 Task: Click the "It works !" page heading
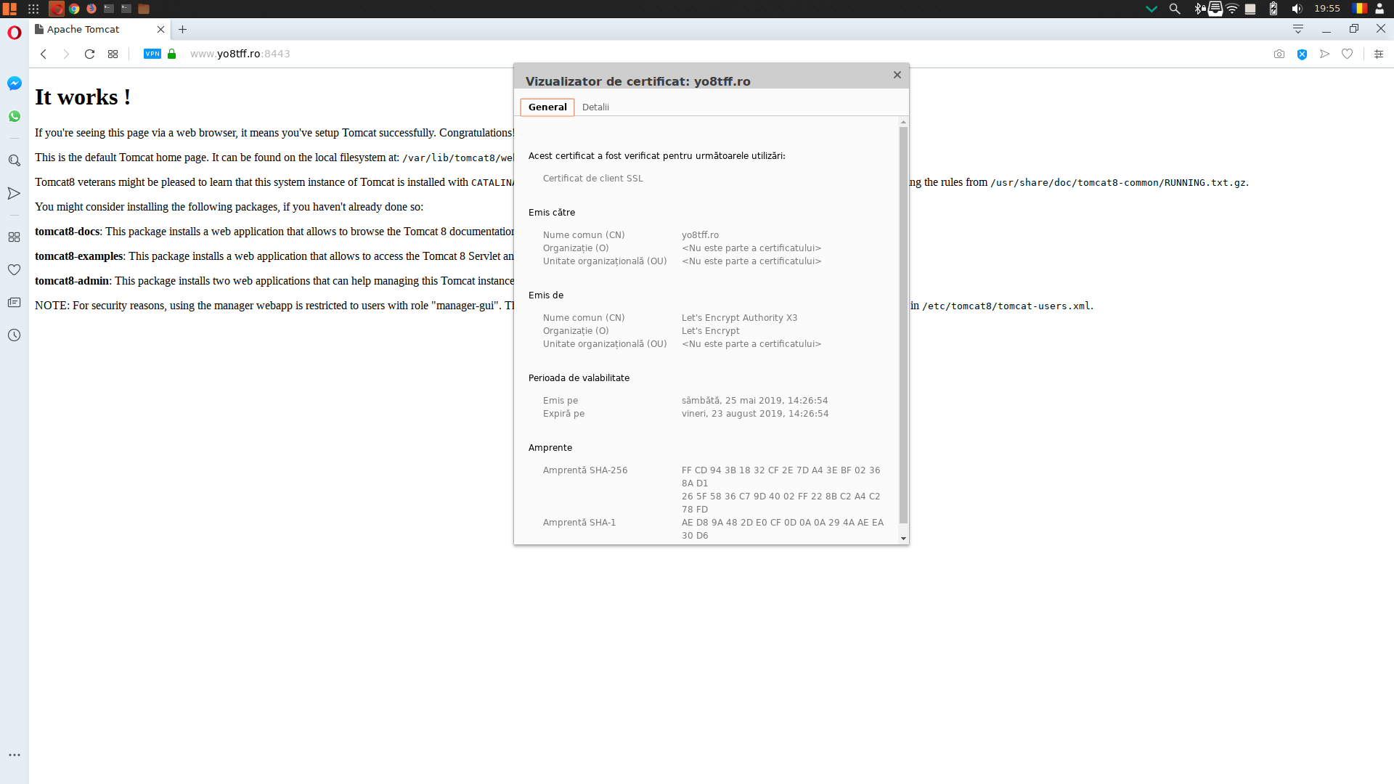pyautogui.click(x=83, y=97)
